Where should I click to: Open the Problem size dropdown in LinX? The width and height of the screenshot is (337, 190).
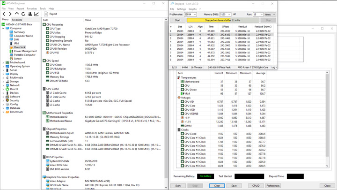pyautogui.click(x=195, y=15)
